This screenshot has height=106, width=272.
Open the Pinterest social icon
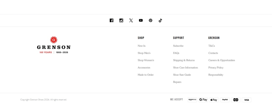pos(151,20)
